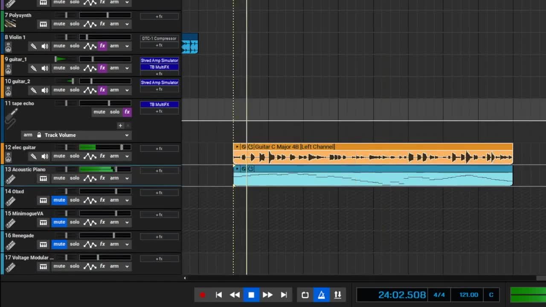Solo the elec guitar track
546x307 pixels.
(x=75, y=156)
